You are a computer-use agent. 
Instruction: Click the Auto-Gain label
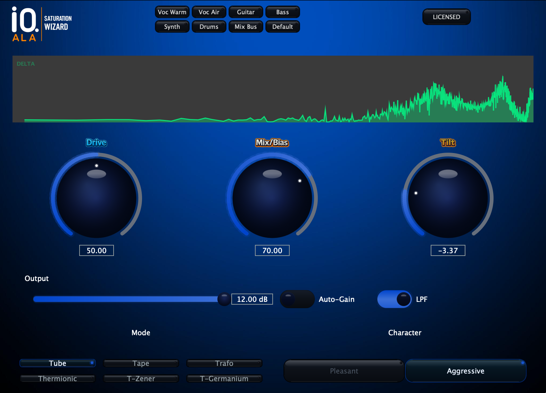[337, 299]
